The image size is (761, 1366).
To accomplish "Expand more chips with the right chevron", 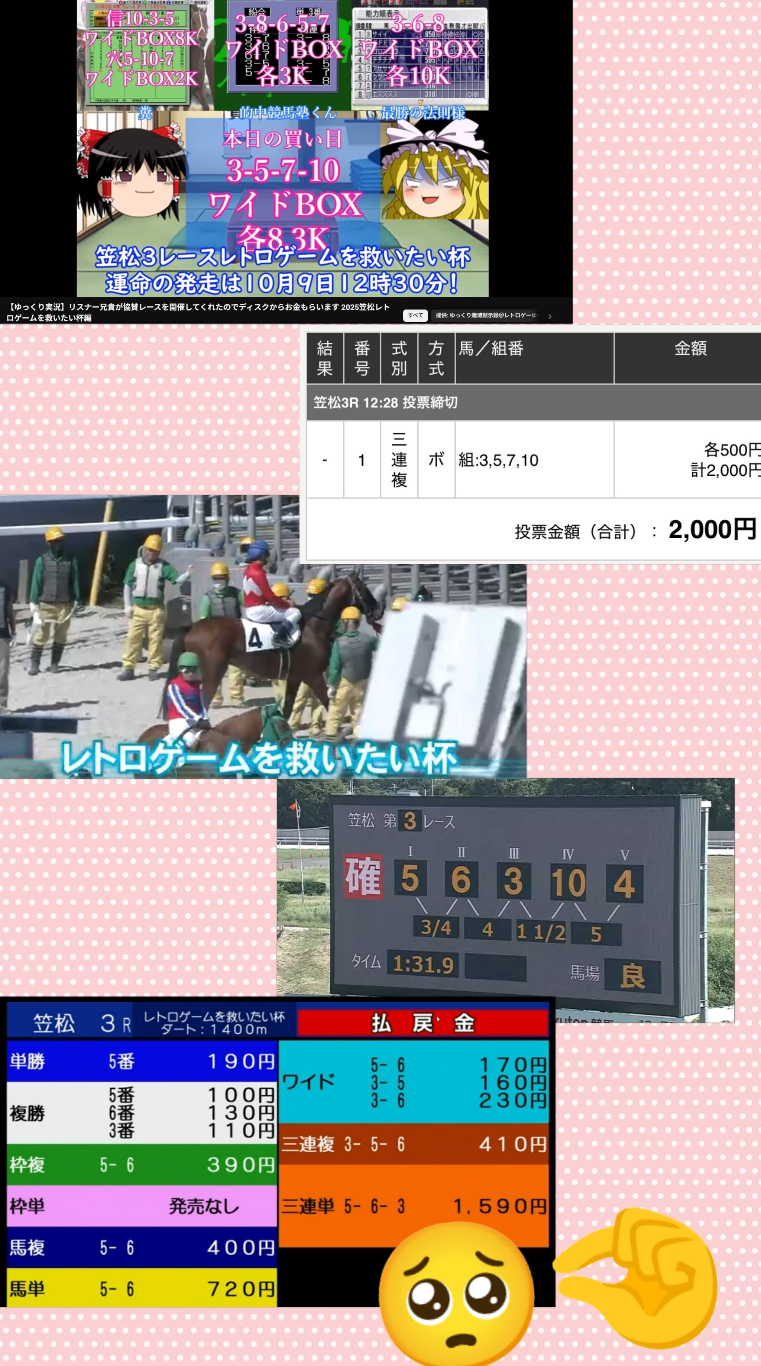I will click(550, 316).
